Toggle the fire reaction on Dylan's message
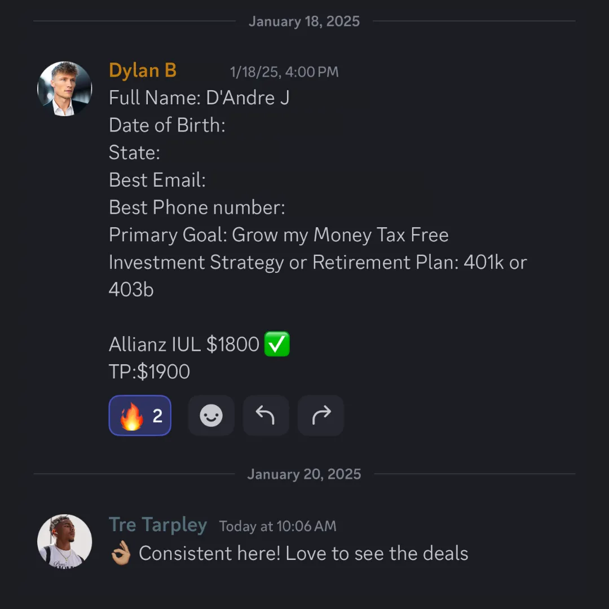Image resolution: width=609 pixels, height=609 pixels. point(140,416)
